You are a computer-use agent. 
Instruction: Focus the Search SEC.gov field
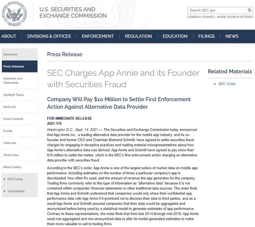[218, 10]
